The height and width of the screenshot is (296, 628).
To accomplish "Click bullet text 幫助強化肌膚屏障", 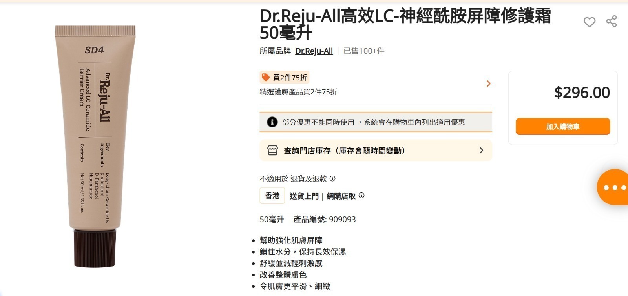I will [291, 240].
